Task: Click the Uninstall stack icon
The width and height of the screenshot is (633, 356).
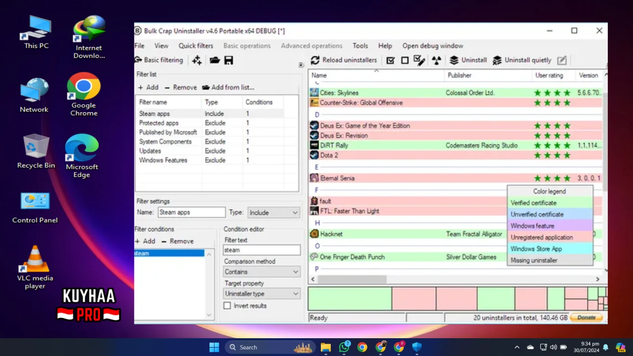Action: tap(454, 60)
